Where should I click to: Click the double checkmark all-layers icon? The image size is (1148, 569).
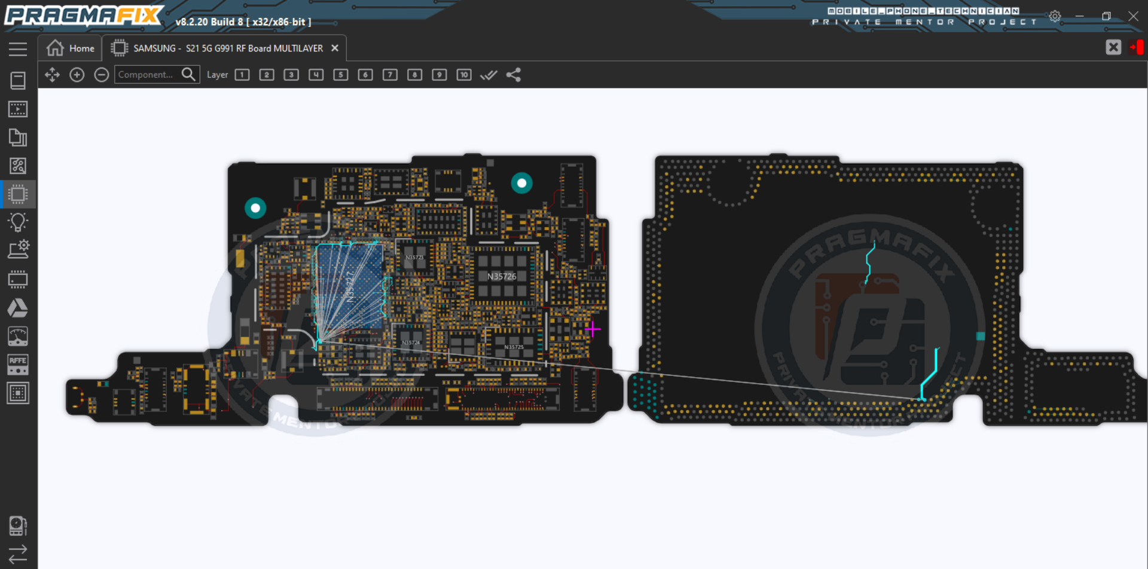click(x=488, y=75)
